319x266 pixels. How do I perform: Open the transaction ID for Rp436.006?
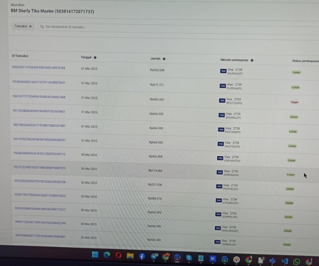pos(39,154)
